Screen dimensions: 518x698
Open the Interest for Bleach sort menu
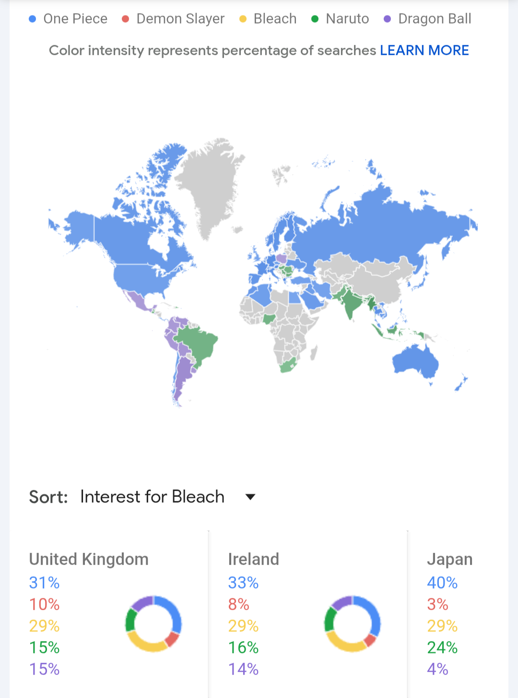[152, 497]
